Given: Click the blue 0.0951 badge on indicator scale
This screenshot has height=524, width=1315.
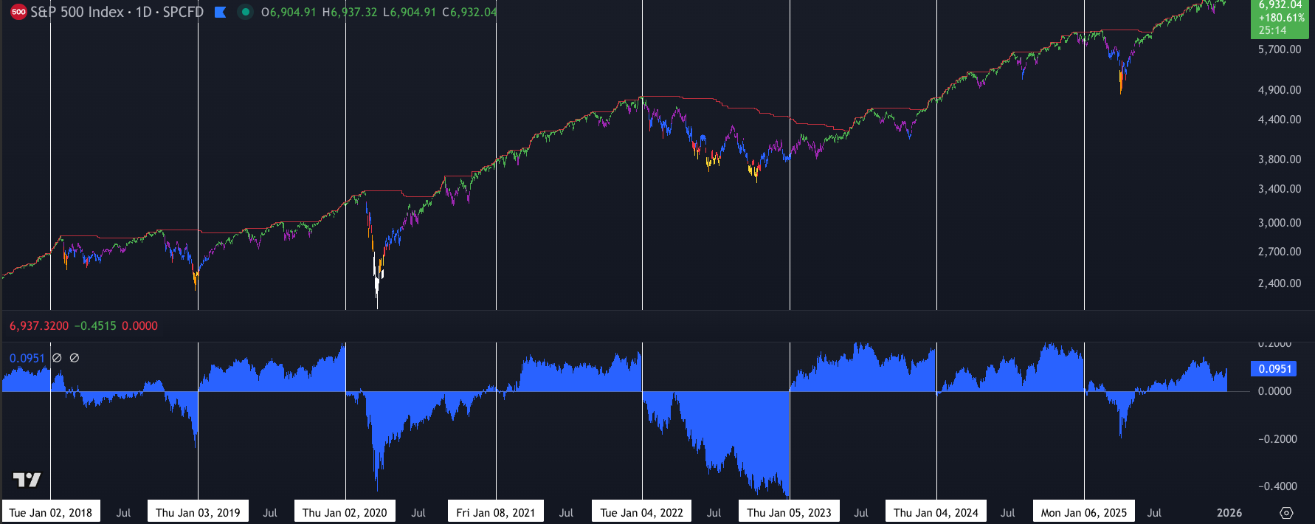Looking at the screenshot, I should click(x=1274, y=368).
